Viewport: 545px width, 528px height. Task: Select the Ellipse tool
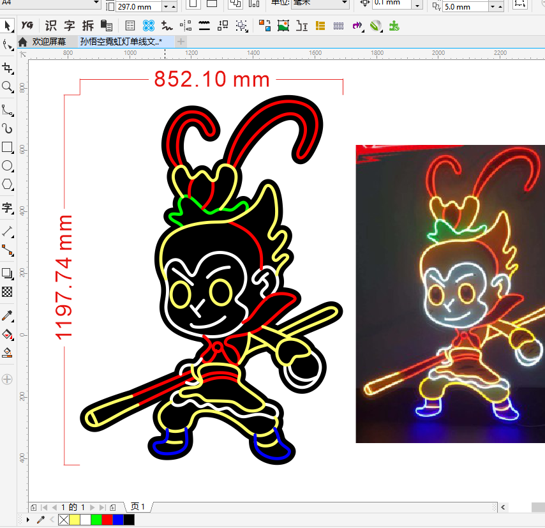click(7, 165)
